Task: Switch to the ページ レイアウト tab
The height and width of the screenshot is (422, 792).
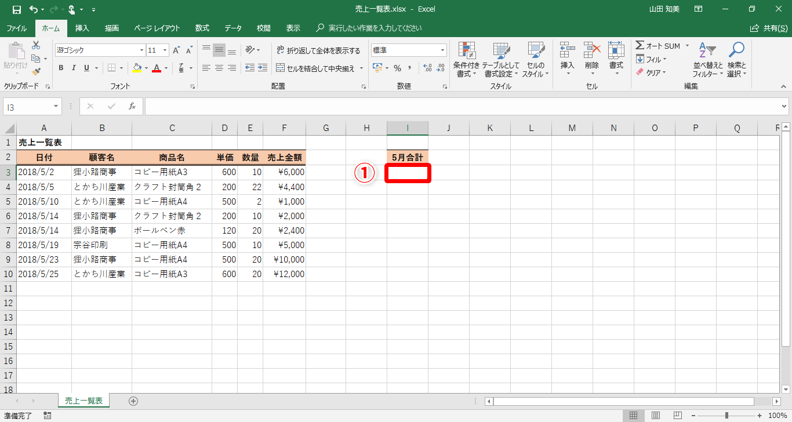Action: (157, 28)
